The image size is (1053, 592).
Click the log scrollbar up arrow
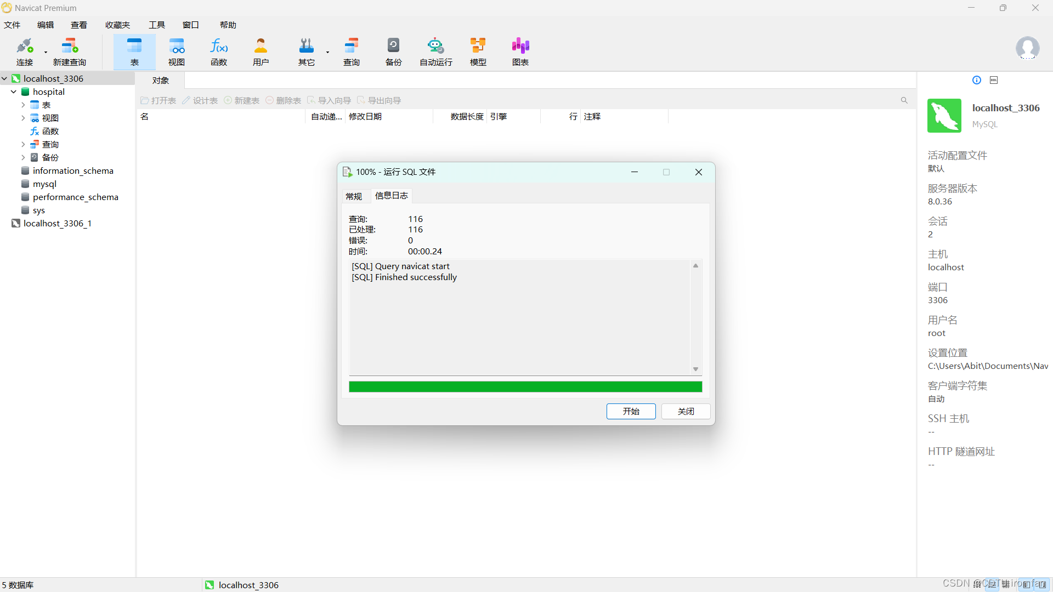695,265
